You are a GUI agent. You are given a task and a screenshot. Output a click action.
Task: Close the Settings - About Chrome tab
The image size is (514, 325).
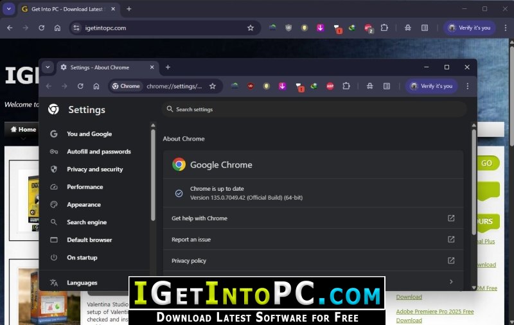coord(152,67)
